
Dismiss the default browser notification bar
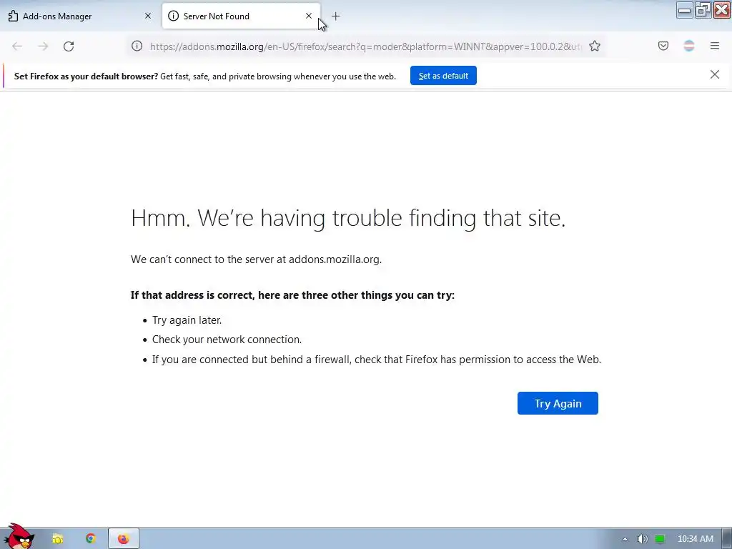coord(715,74)
